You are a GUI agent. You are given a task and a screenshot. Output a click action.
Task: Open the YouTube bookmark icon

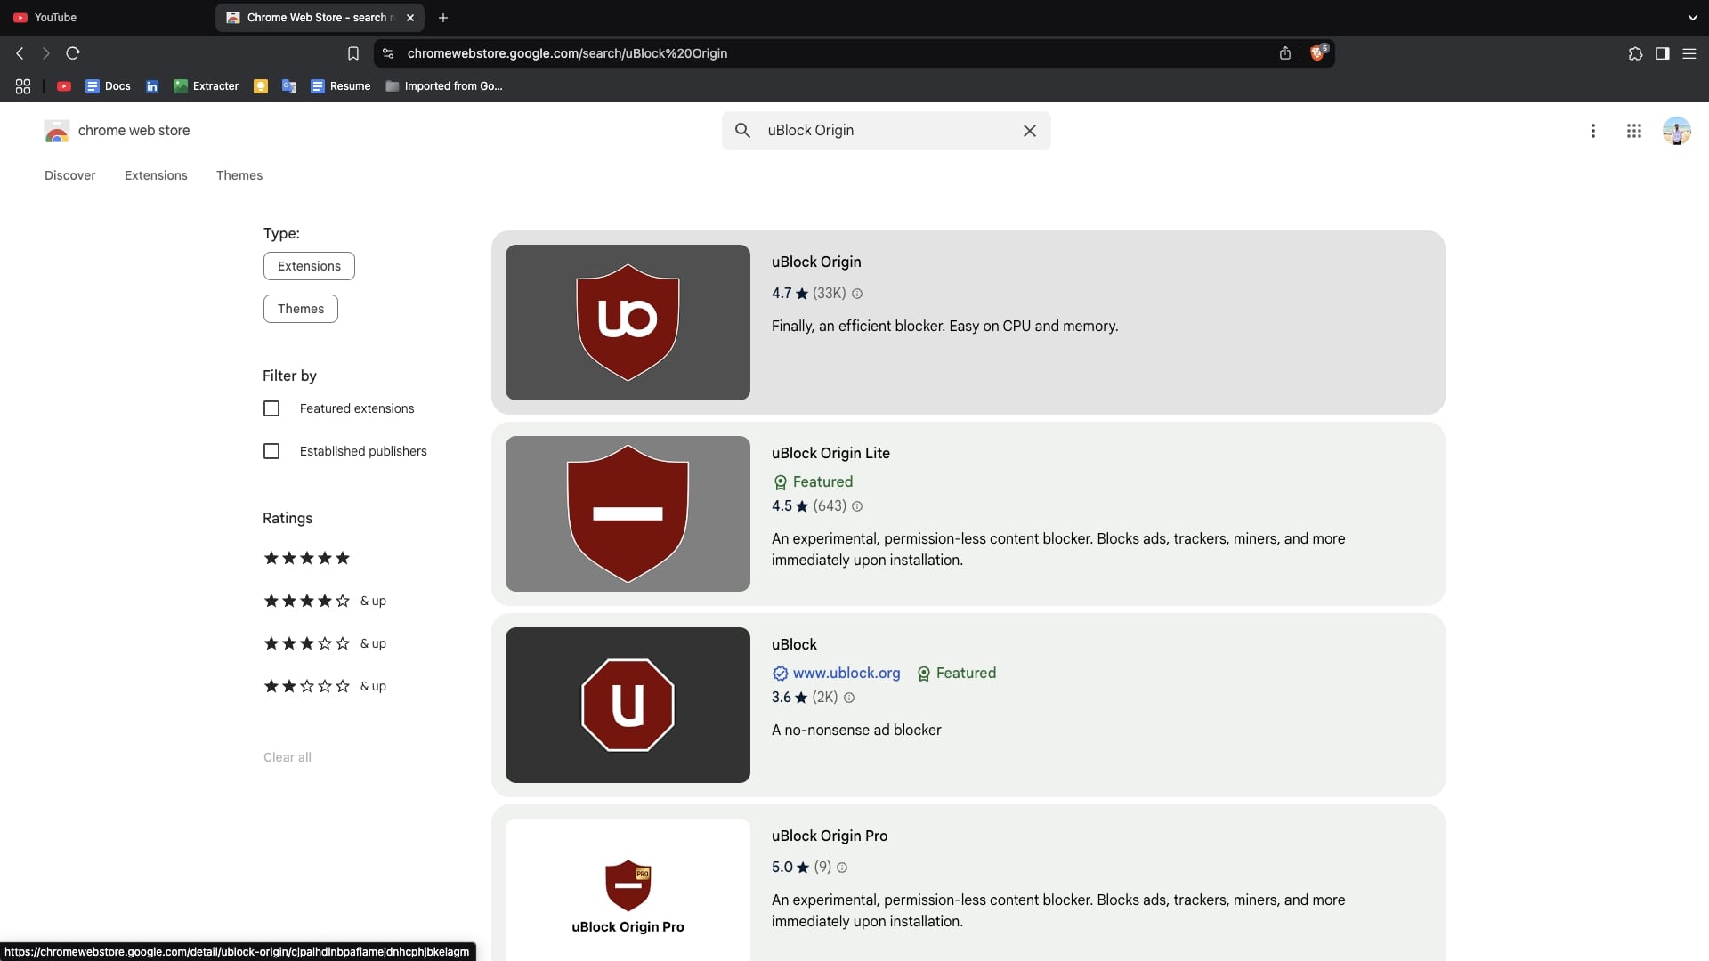pos(64,86)
